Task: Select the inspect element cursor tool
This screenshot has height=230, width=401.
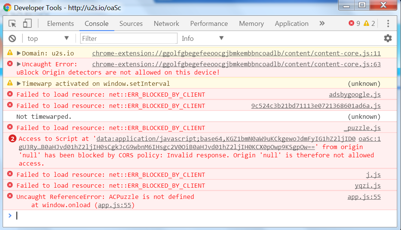Action: pos(12,23)
